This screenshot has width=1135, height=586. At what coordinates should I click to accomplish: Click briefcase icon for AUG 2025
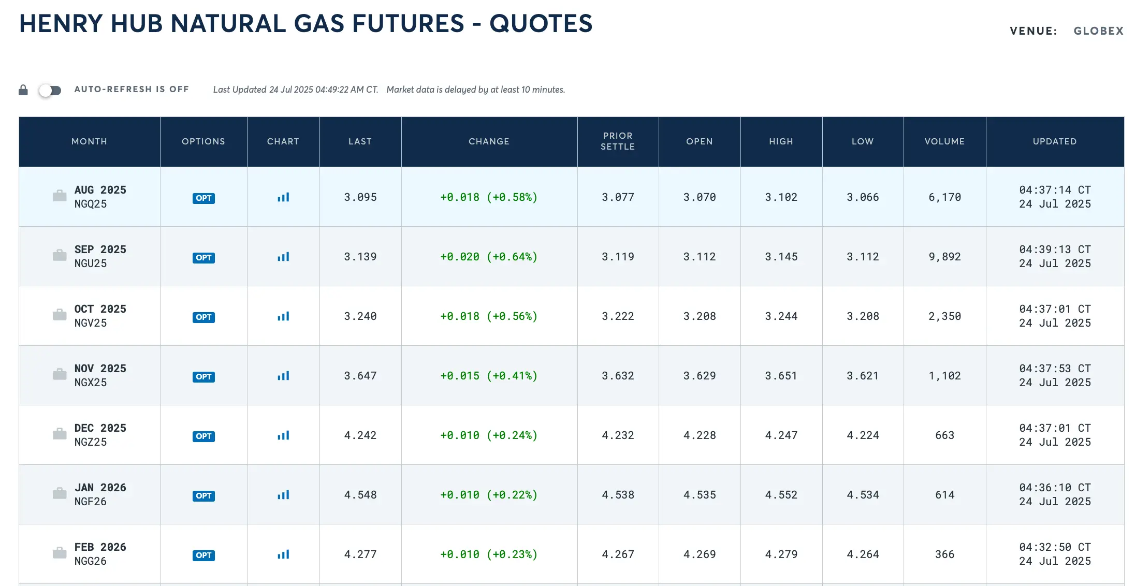tap(60, 196)
